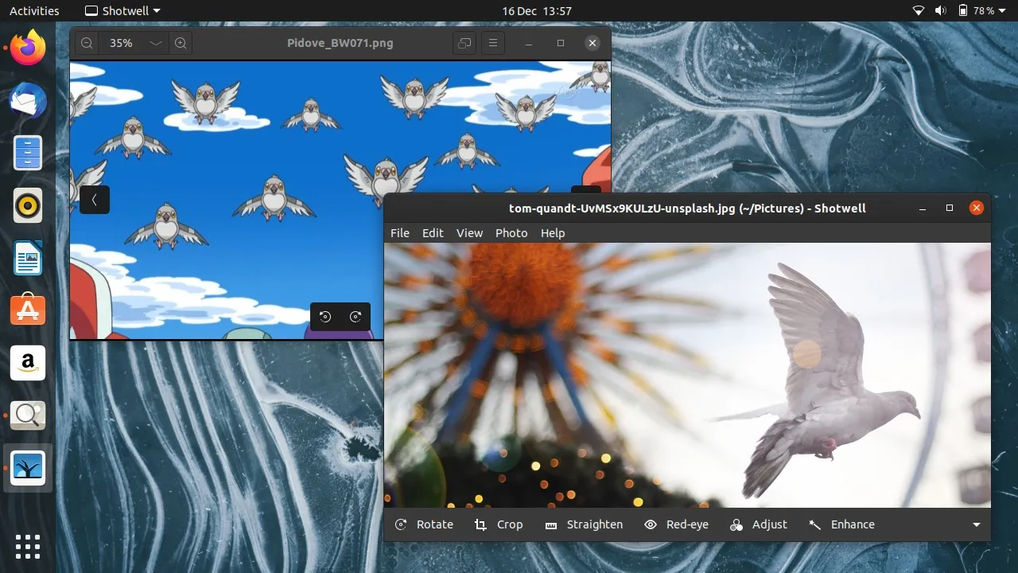1018x573 pixels.
Task: Apply Enhance to the photo
Action: point(841,524)
